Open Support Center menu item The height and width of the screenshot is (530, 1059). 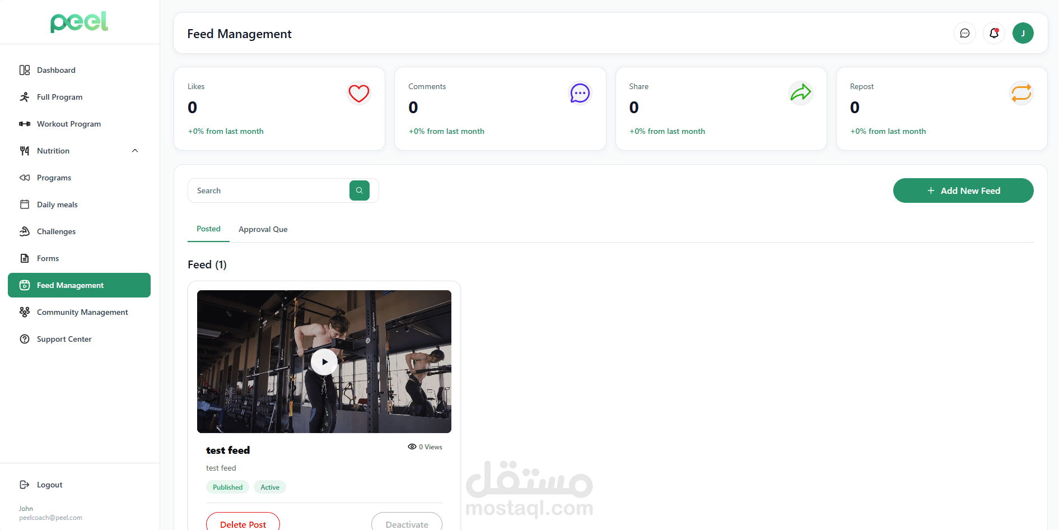point(80,339)
